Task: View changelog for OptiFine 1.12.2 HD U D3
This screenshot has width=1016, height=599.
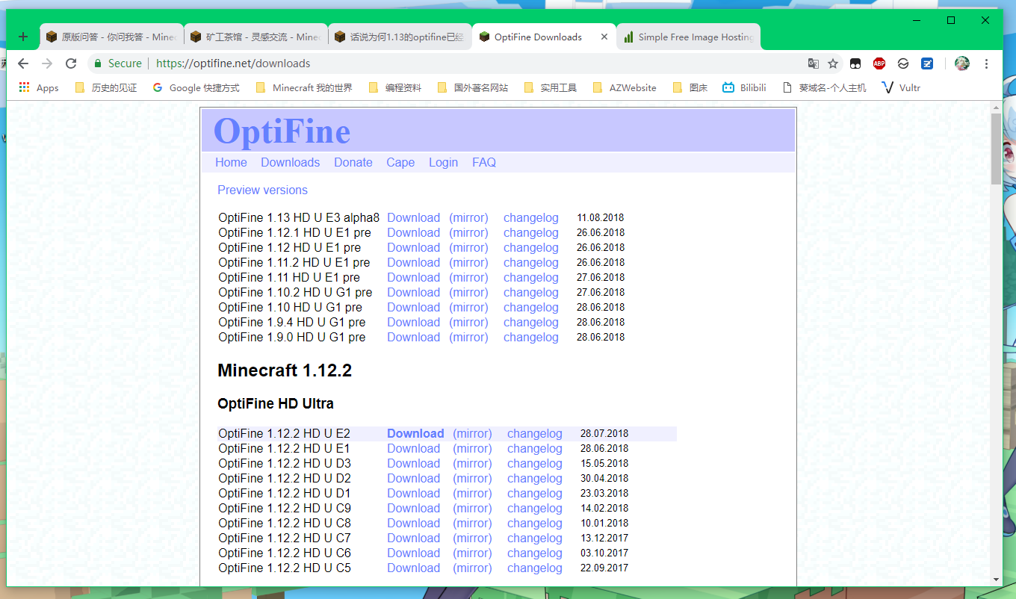Action: [535, 464]
